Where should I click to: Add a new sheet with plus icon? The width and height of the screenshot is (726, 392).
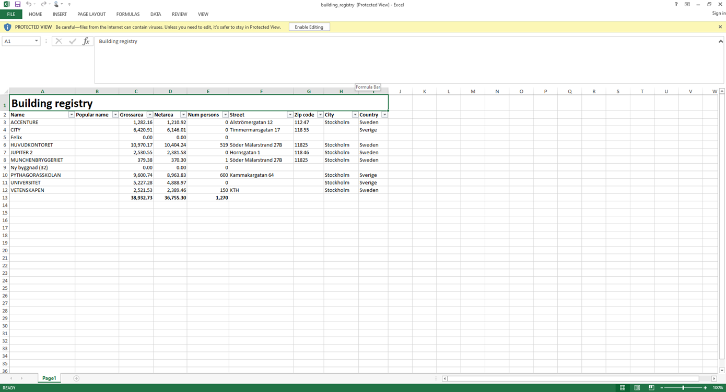tap(76, 378)
